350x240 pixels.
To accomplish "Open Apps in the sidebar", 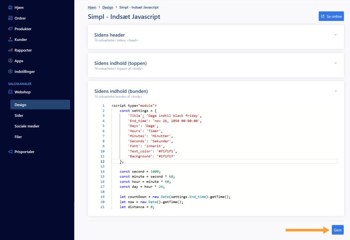I will point(19,61).
